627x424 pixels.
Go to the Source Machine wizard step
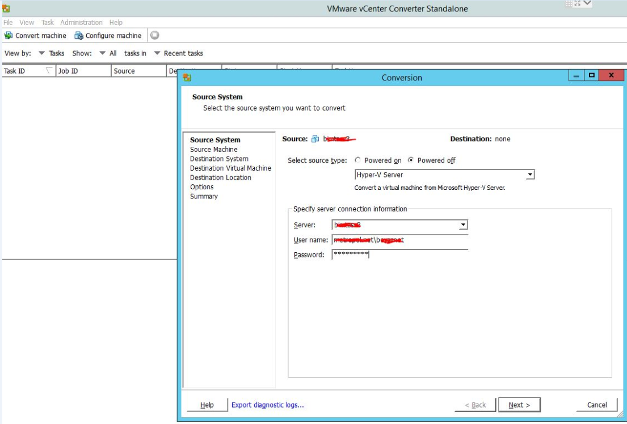click(213, 149)
